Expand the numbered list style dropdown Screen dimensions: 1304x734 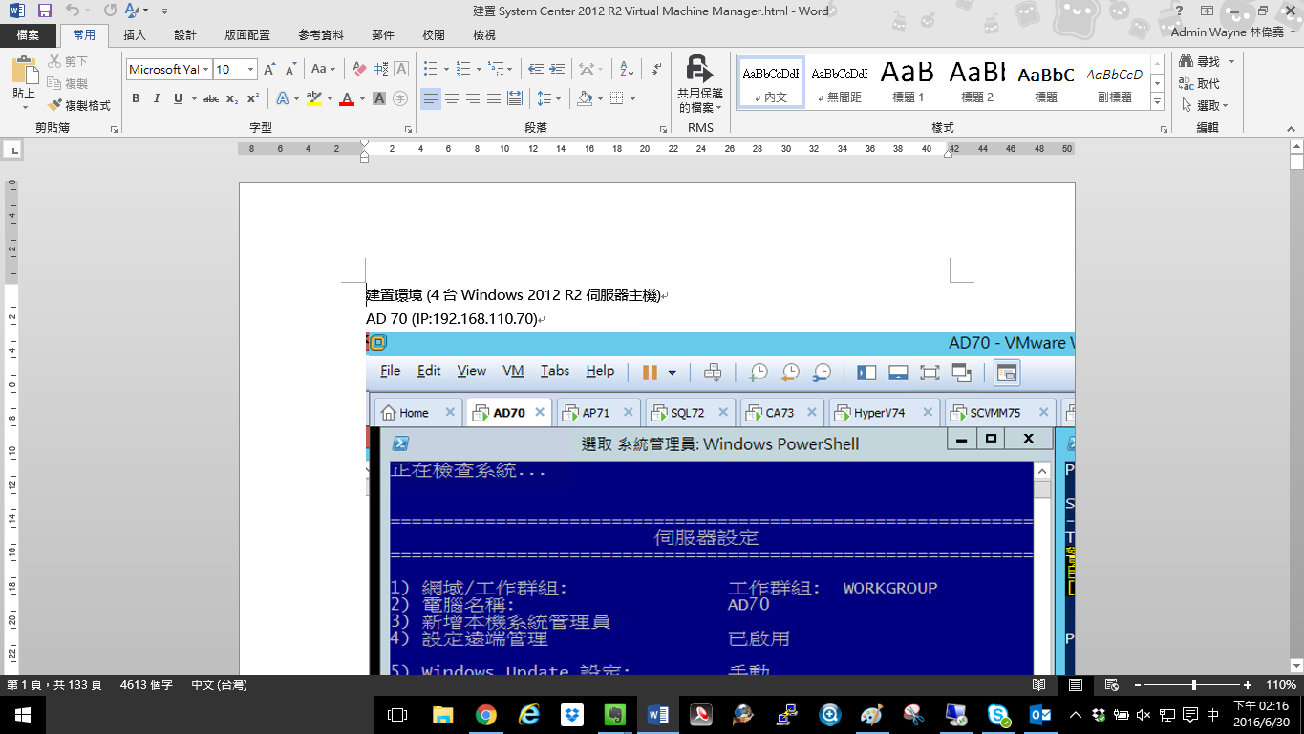click(x=478, y=70)
